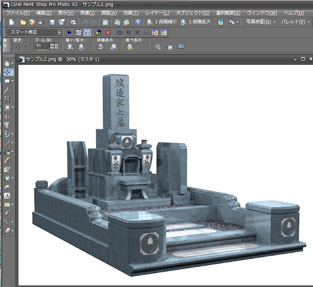Click the 1 段階拡大 zoom in button
The image size is (313, 287).
coord(196,22)
